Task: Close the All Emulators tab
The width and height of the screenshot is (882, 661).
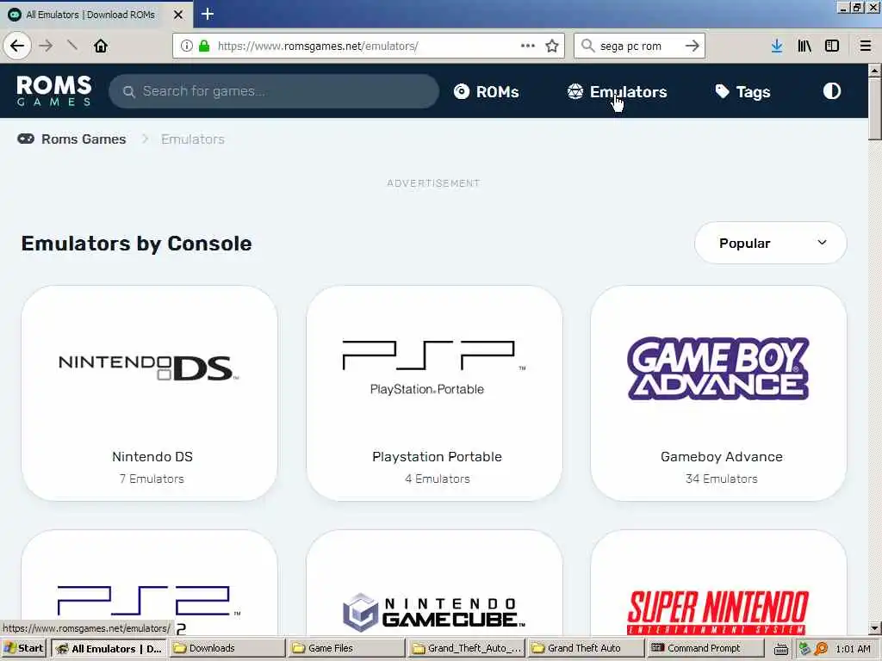Action: pos(178,15)
